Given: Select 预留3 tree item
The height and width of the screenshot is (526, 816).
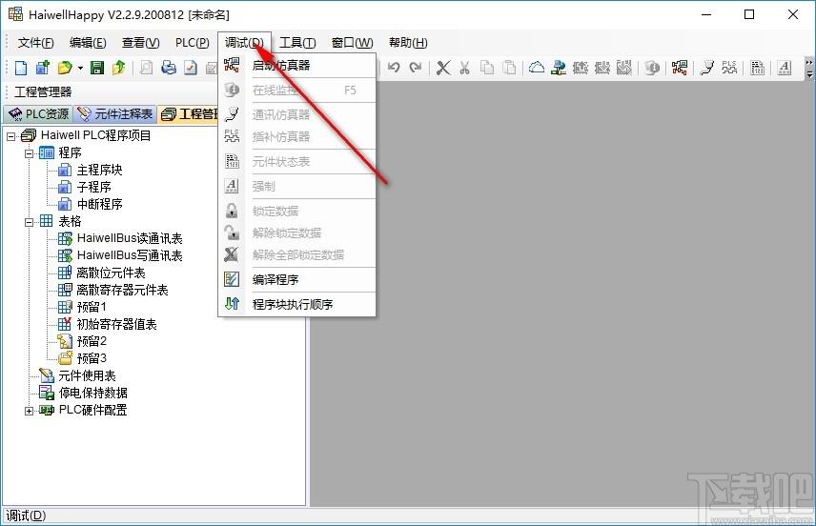Looking at the screenshot, I should 92,359.
